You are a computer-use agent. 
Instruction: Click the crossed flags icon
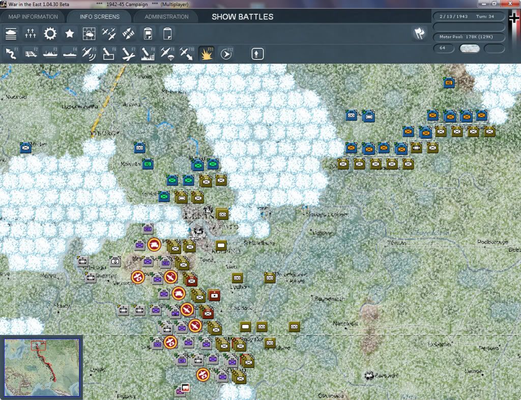419,33
